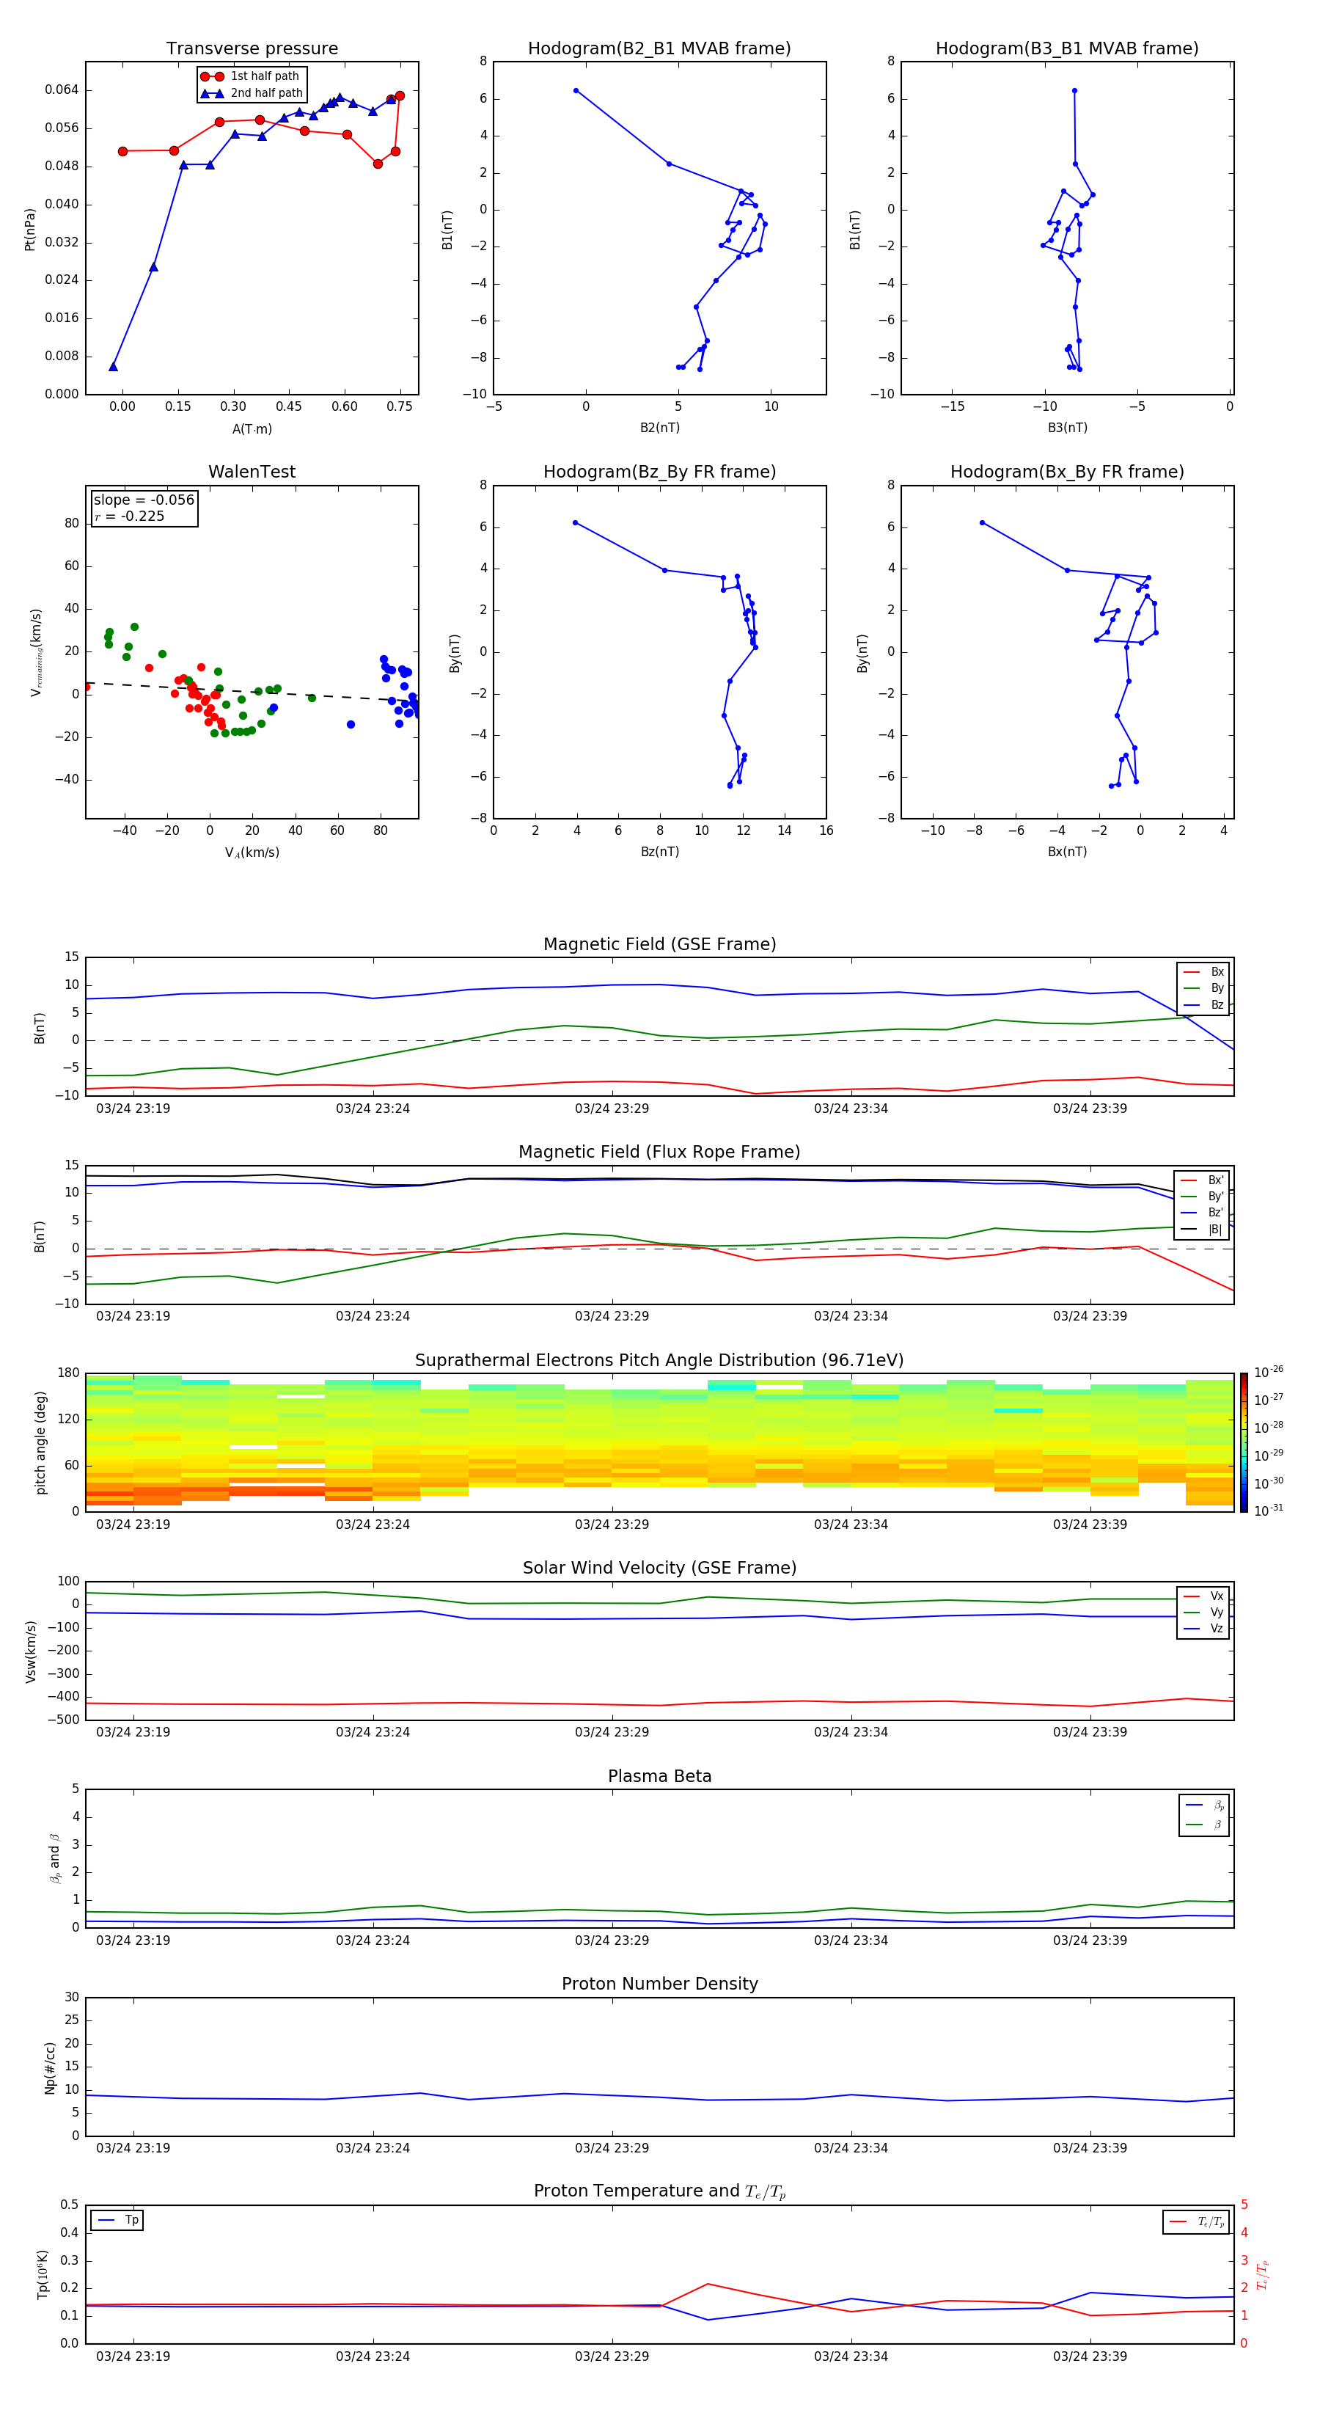Screen dimensions: 1320x2421
Task: Select the Vx entry in solar wind legend
Action: coord(1203,1596)
